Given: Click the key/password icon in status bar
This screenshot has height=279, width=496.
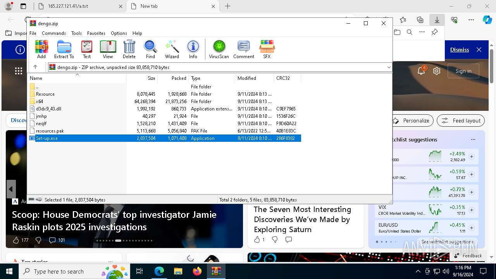Looking at the screenshot, I should (x=39, y=200).
